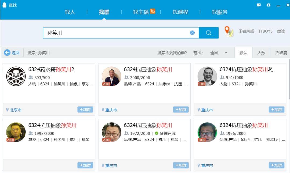Clear the search text with X icon
Screen dimensions: 290x173
192,33
